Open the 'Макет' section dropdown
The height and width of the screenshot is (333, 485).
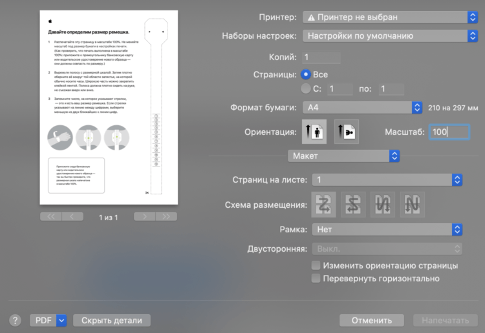(343, 156)
